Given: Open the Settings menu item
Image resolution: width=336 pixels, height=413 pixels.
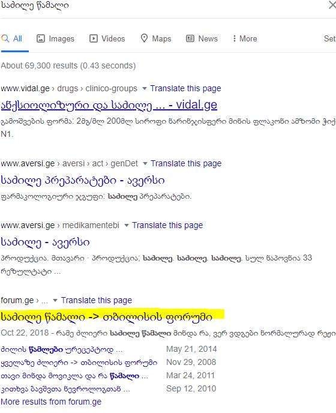Looking at the screenshot, I should (329, 38).
